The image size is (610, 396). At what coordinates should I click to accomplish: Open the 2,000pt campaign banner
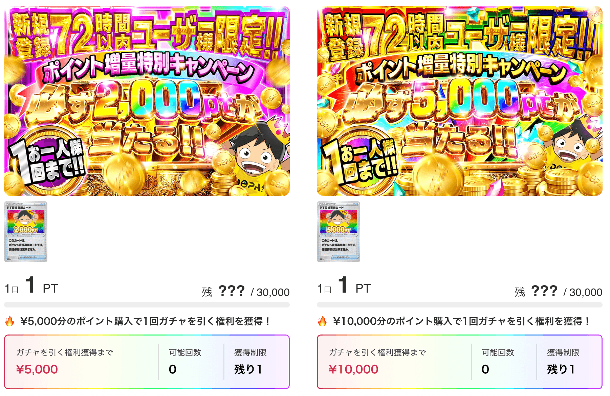click(147, 101)
